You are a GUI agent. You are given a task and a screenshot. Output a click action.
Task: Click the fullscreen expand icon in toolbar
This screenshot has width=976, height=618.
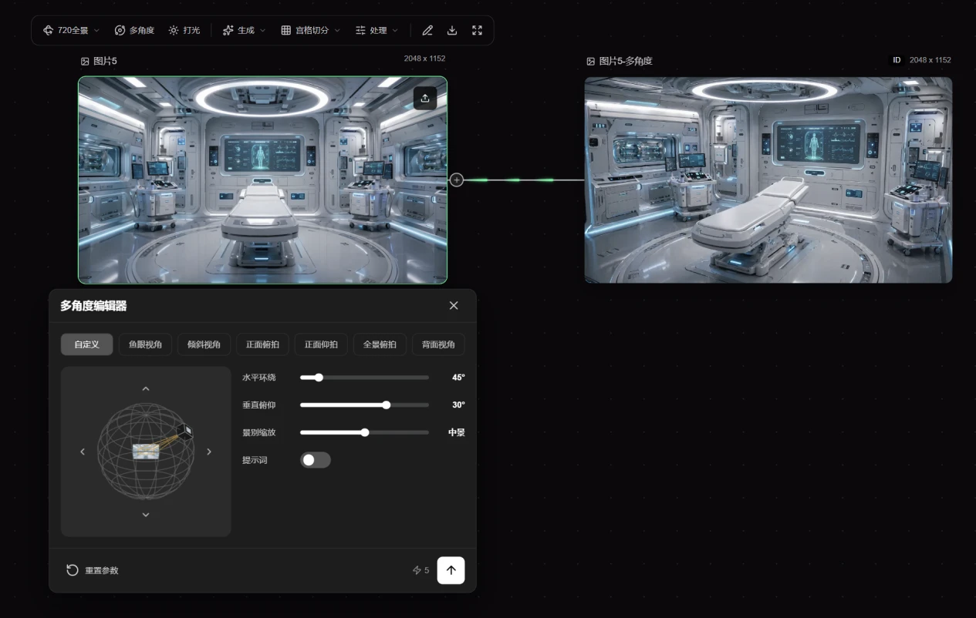477,30
